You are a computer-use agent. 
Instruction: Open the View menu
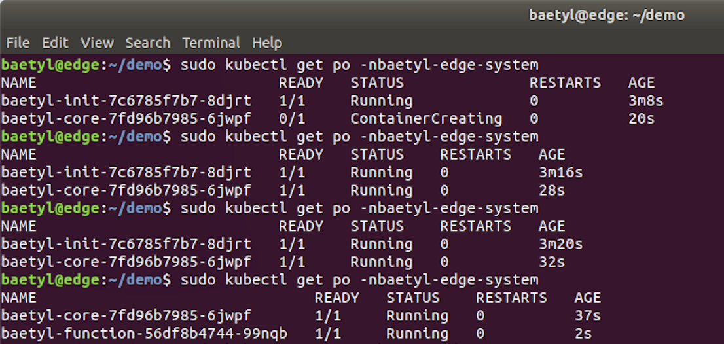(97, 43)
